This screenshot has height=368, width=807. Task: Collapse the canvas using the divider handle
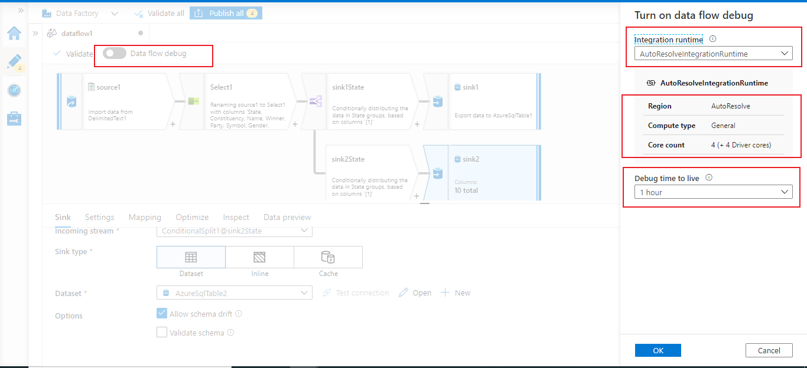424,203
